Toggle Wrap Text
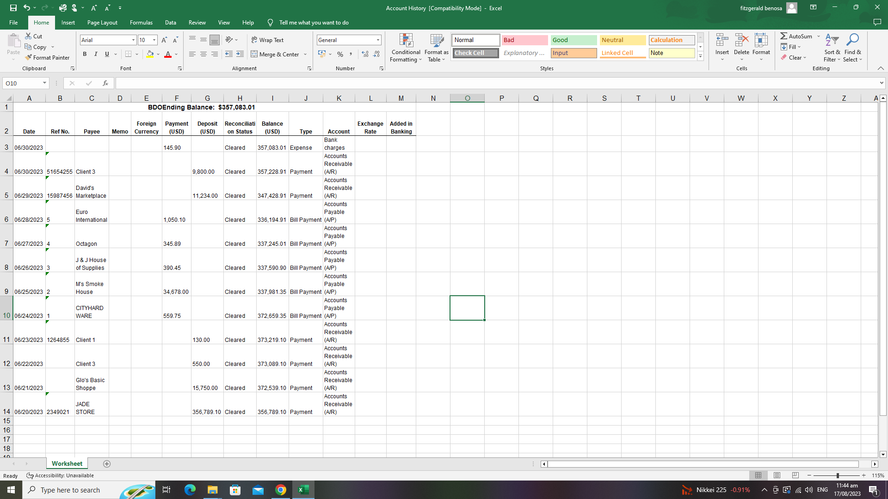This screenshot has height=499, width=888. coord(268,40)
